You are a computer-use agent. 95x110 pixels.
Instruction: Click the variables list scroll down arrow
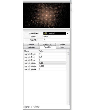click(x=68, y=103)
